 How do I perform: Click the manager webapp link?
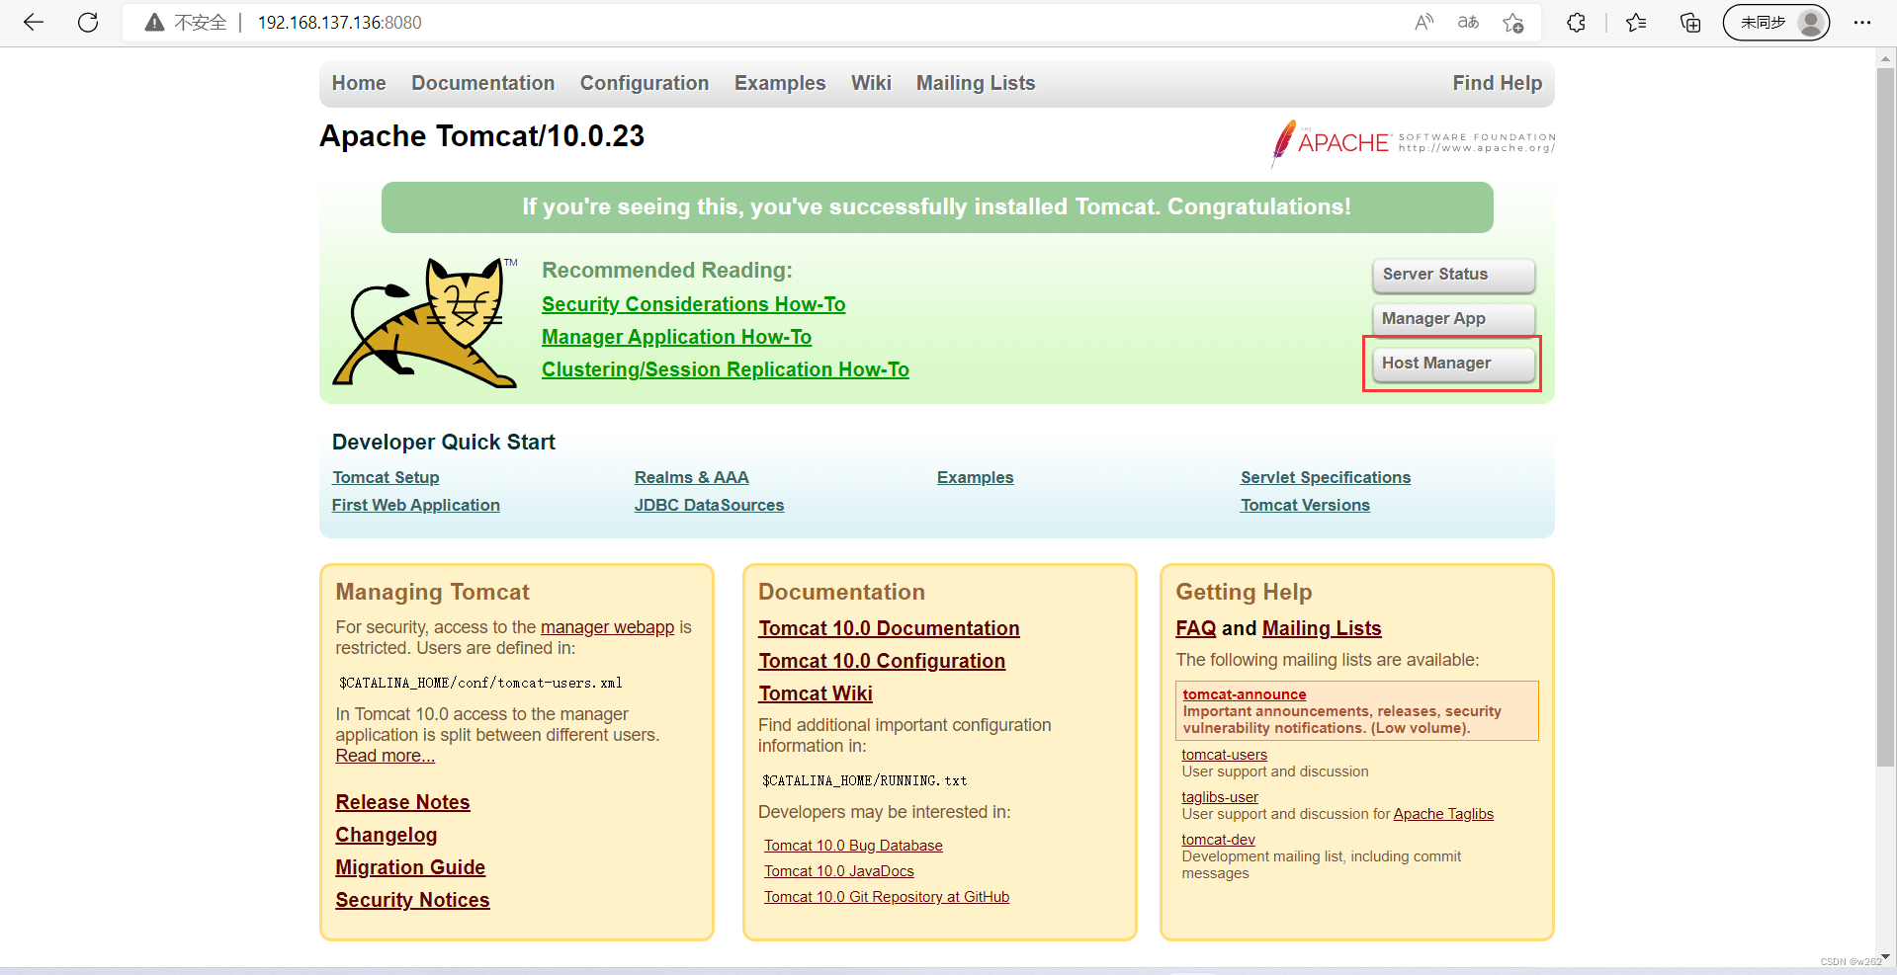pyautogui.click(x=607, y=627)
